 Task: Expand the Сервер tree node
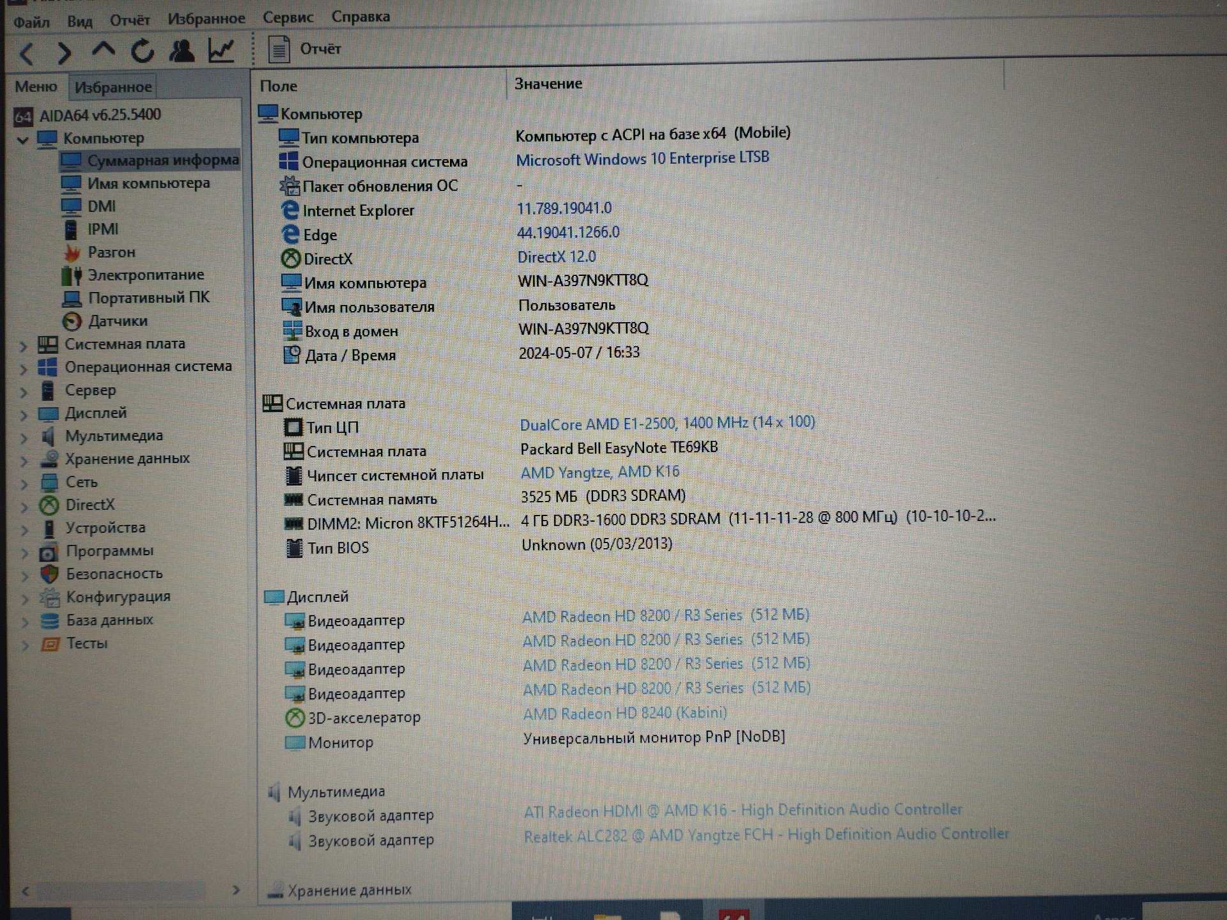24,392
